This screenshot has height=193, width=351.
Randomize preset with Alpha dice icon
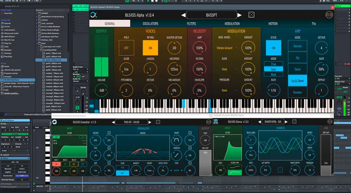click(251, 15)
